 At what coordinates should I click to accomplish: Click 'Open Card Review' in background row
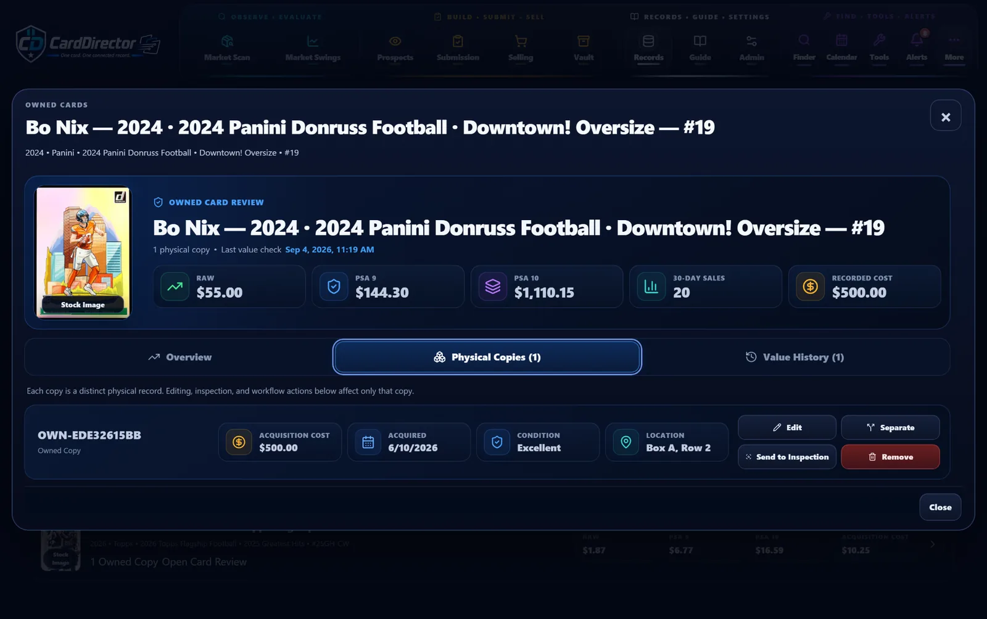tap(204, 562)
